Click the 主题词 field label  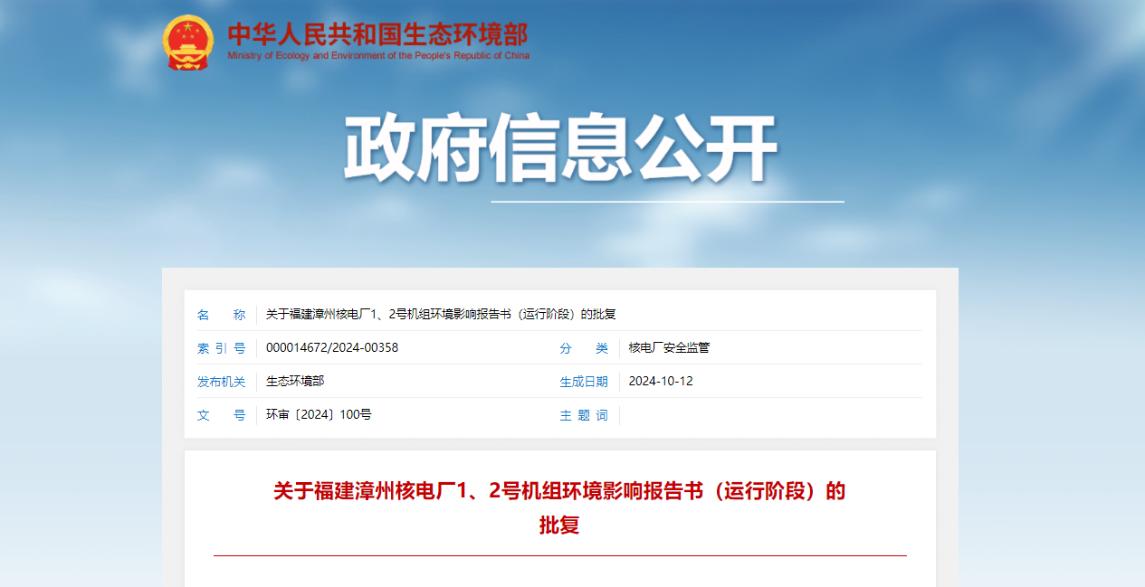point(584,415)
